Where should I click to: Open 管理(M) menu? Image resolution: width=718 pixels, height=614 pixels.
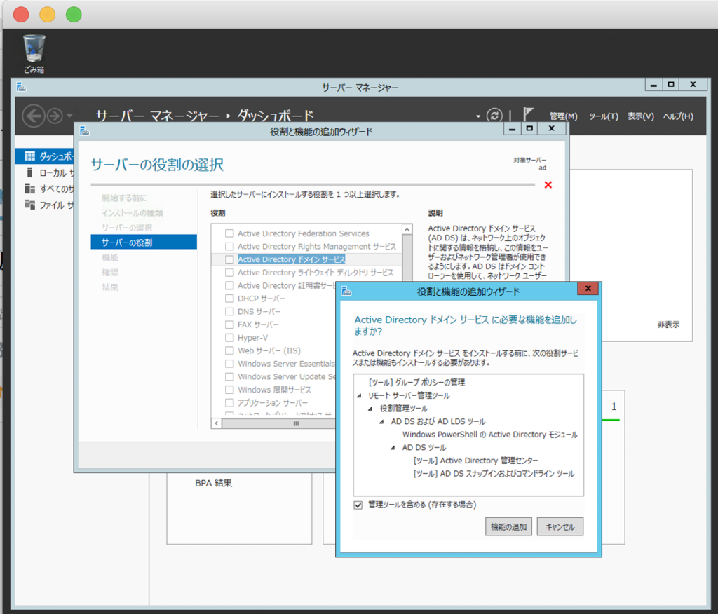(x=563, y=116)
